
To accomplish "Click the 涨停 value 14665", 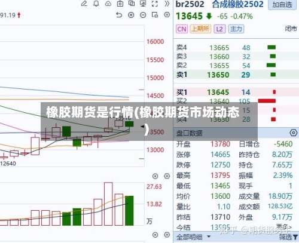I will point(220,155).
